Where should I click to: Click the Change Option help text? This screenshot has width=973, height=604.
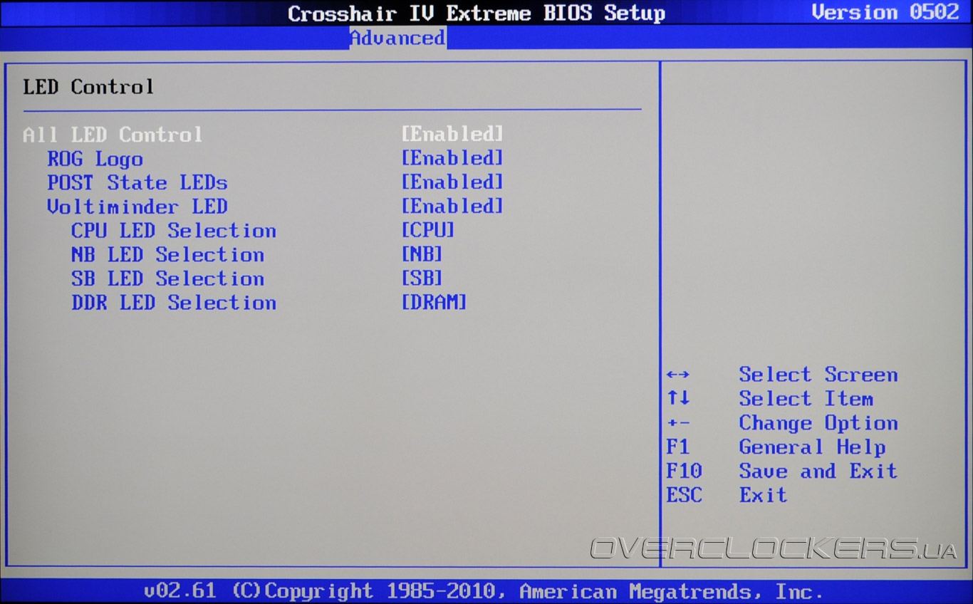[818, 423]
